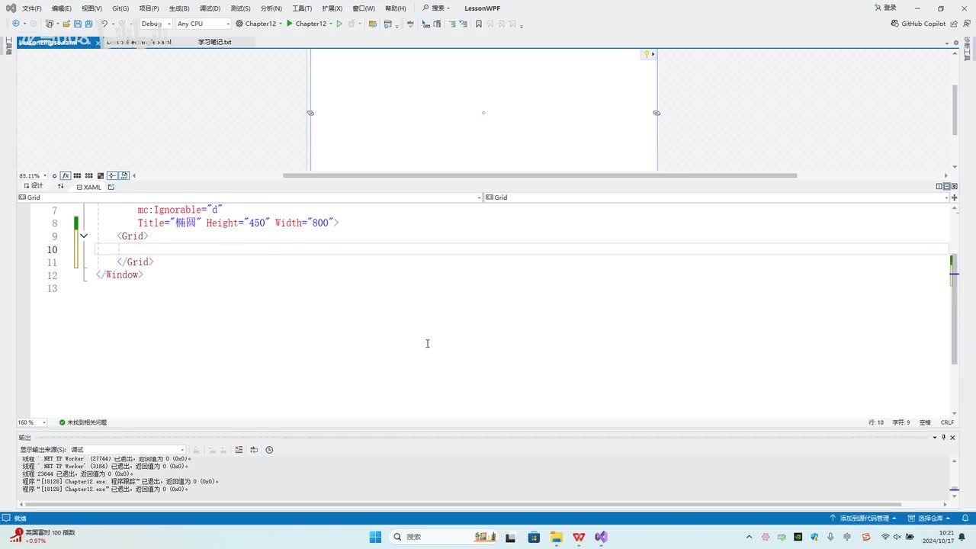
Task: Open the 扩展(X) menu
Action: coord(332,8)
